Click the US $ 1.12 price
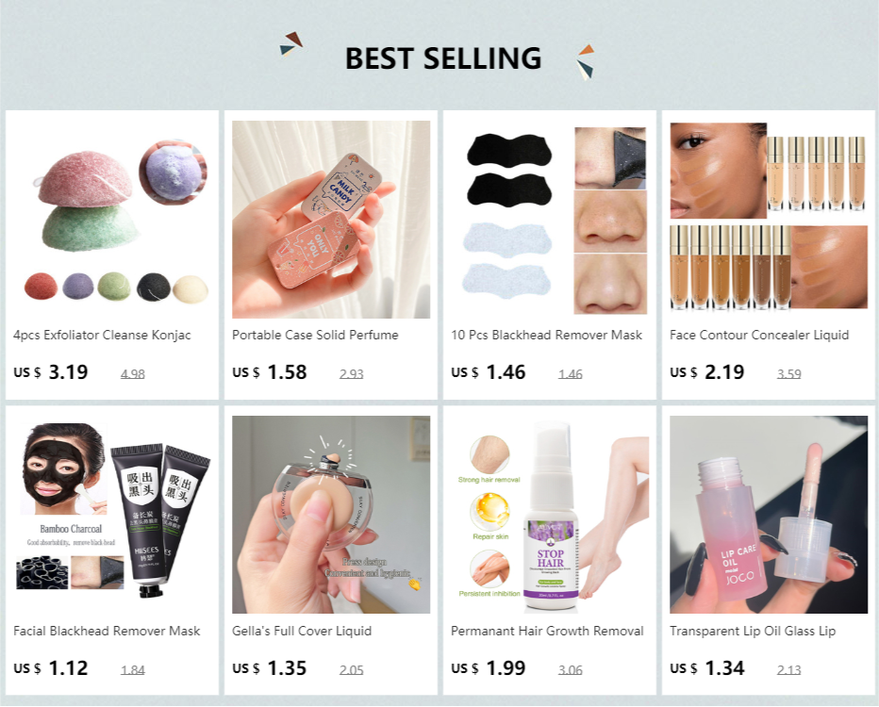The height and width of the screenshot is (707, 879). pyautogui.click(x=50, y=667)
